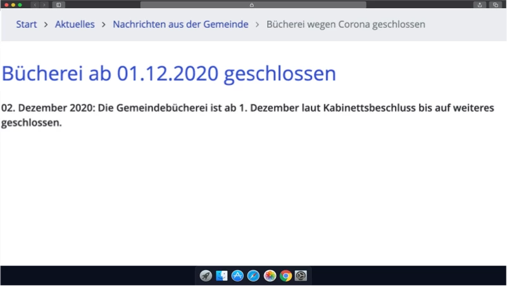The height and width of the screenshot is (286, 507).
Task: Go forward with the toolbar arrow
Action: [44, 5]
